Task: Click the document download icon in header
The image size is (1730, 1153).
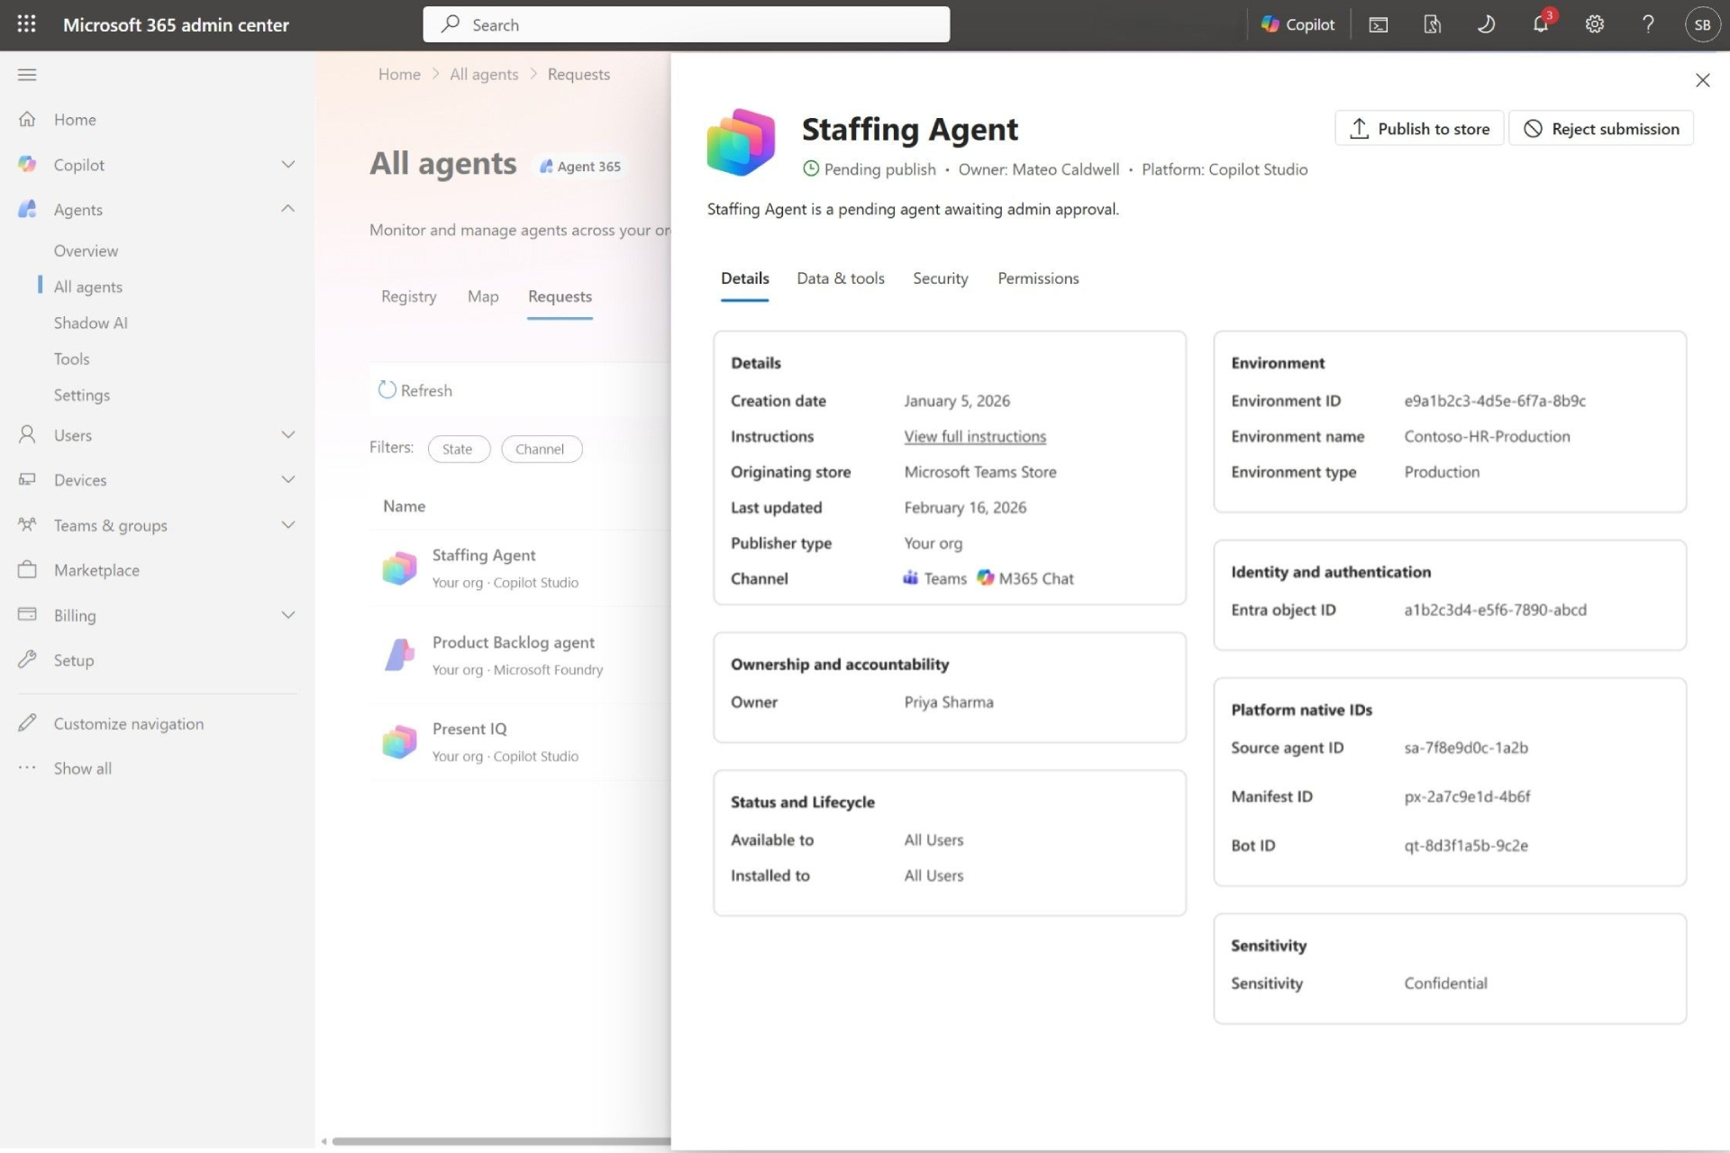Action: (x=1433, y=24)
